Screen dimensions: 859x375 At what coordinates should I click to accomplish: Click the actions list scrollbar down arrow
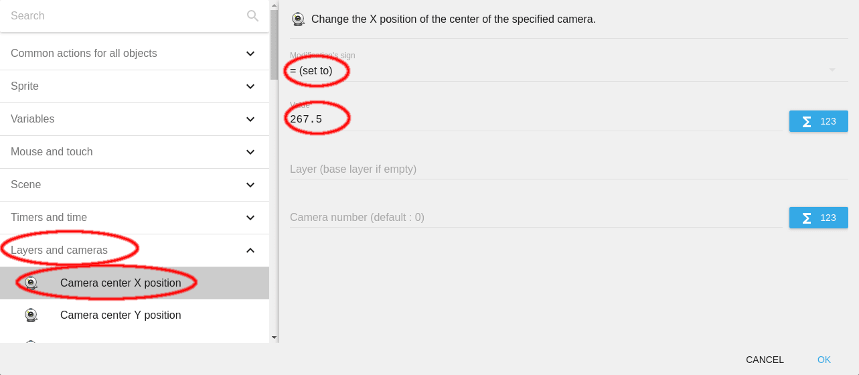click(x=274, y=337)
